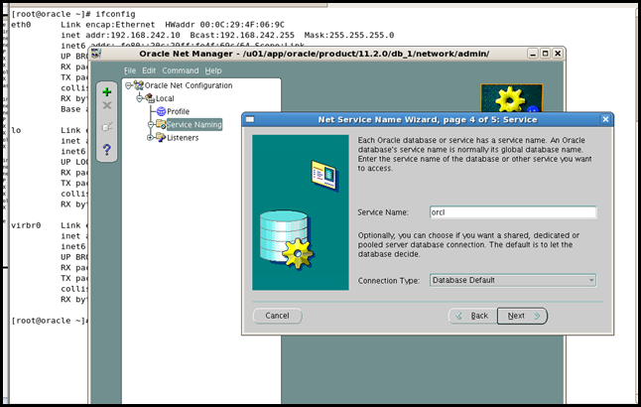Collapse the Oracle Net Configuration tree node
This screenshot has height=407, width=641.
coord(128,85)
